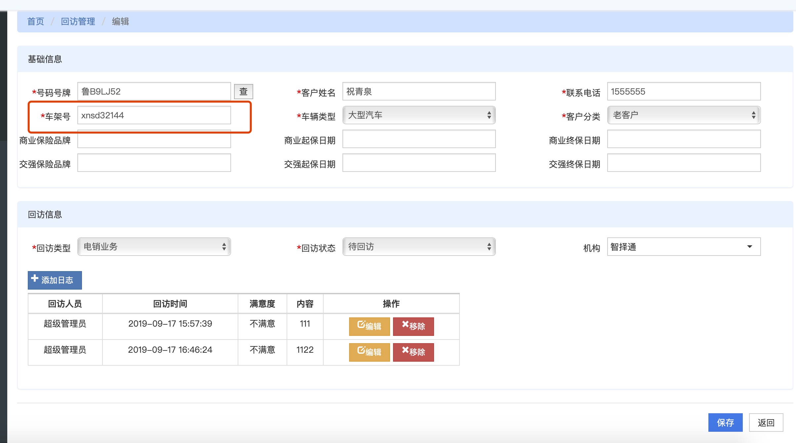The height and width of the screenshot is (443, 796).
Task: Click the 查 lookup button beside plate number
Action: point(243,92)
